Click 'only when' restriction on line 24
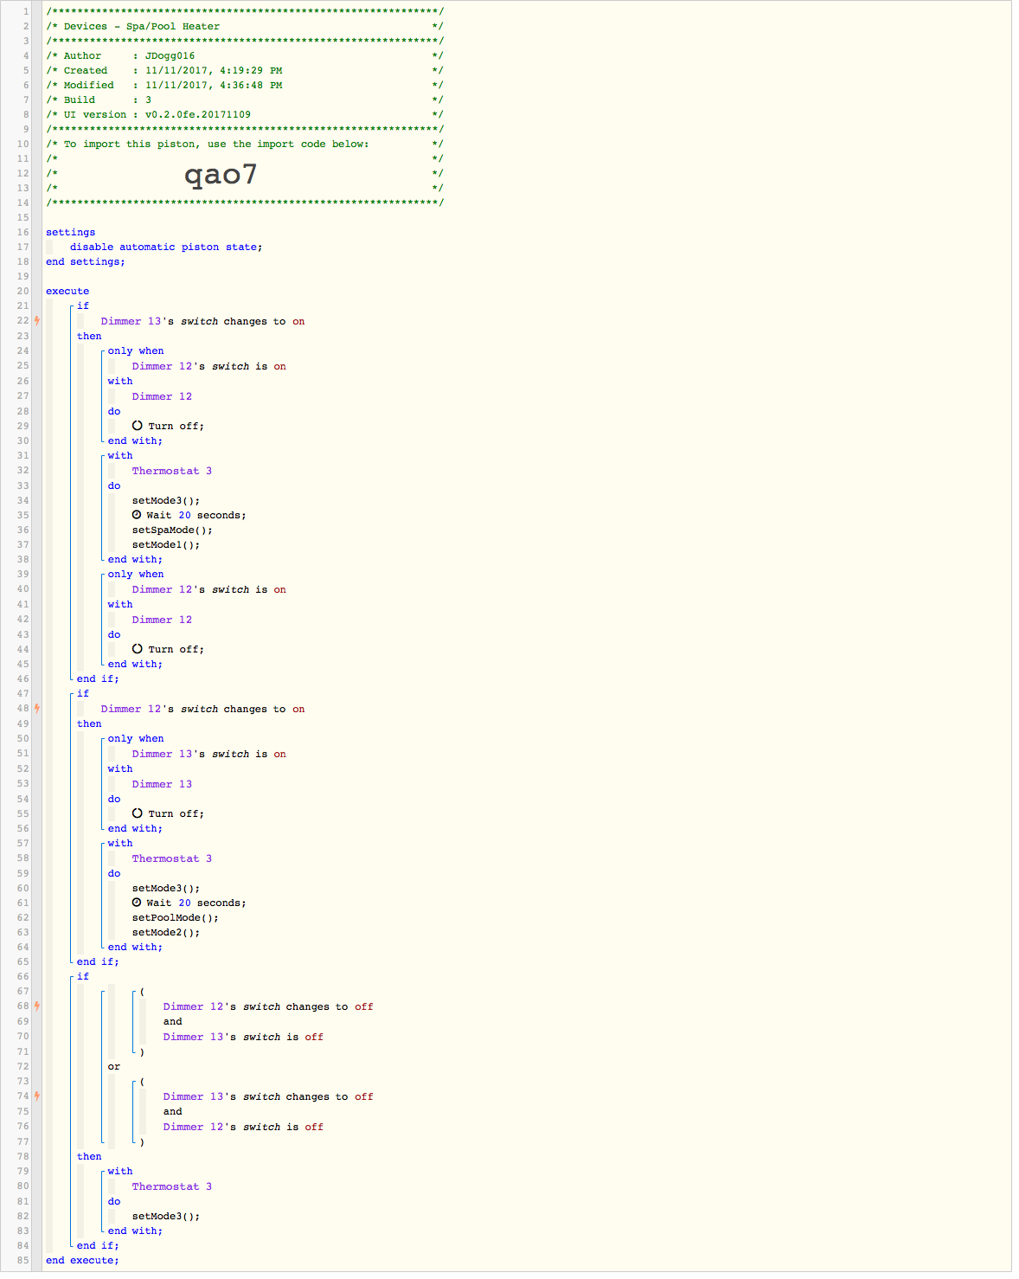Viewport: 1019px width, 1279px height. [x=136, y=350]
